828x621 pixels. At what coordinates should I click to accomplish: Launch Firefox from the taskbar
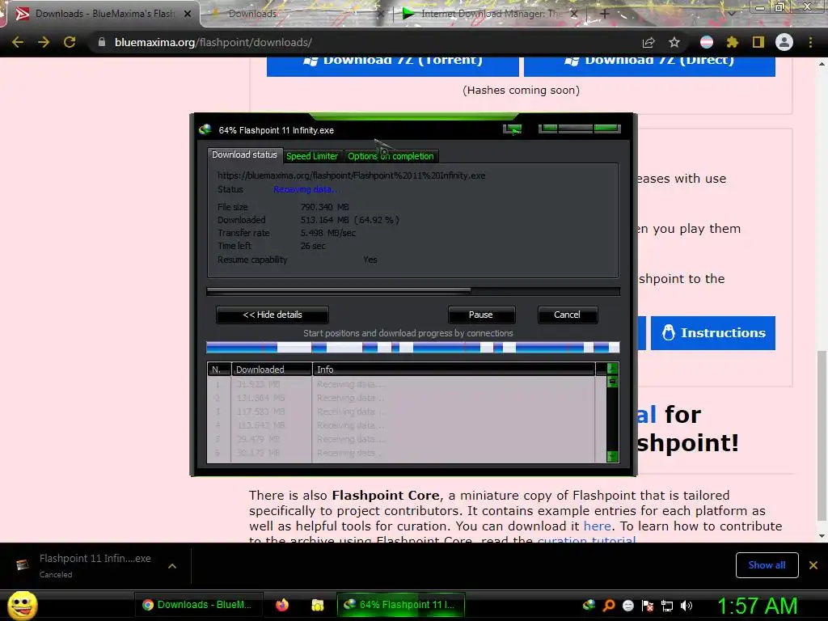pos(282,605)
